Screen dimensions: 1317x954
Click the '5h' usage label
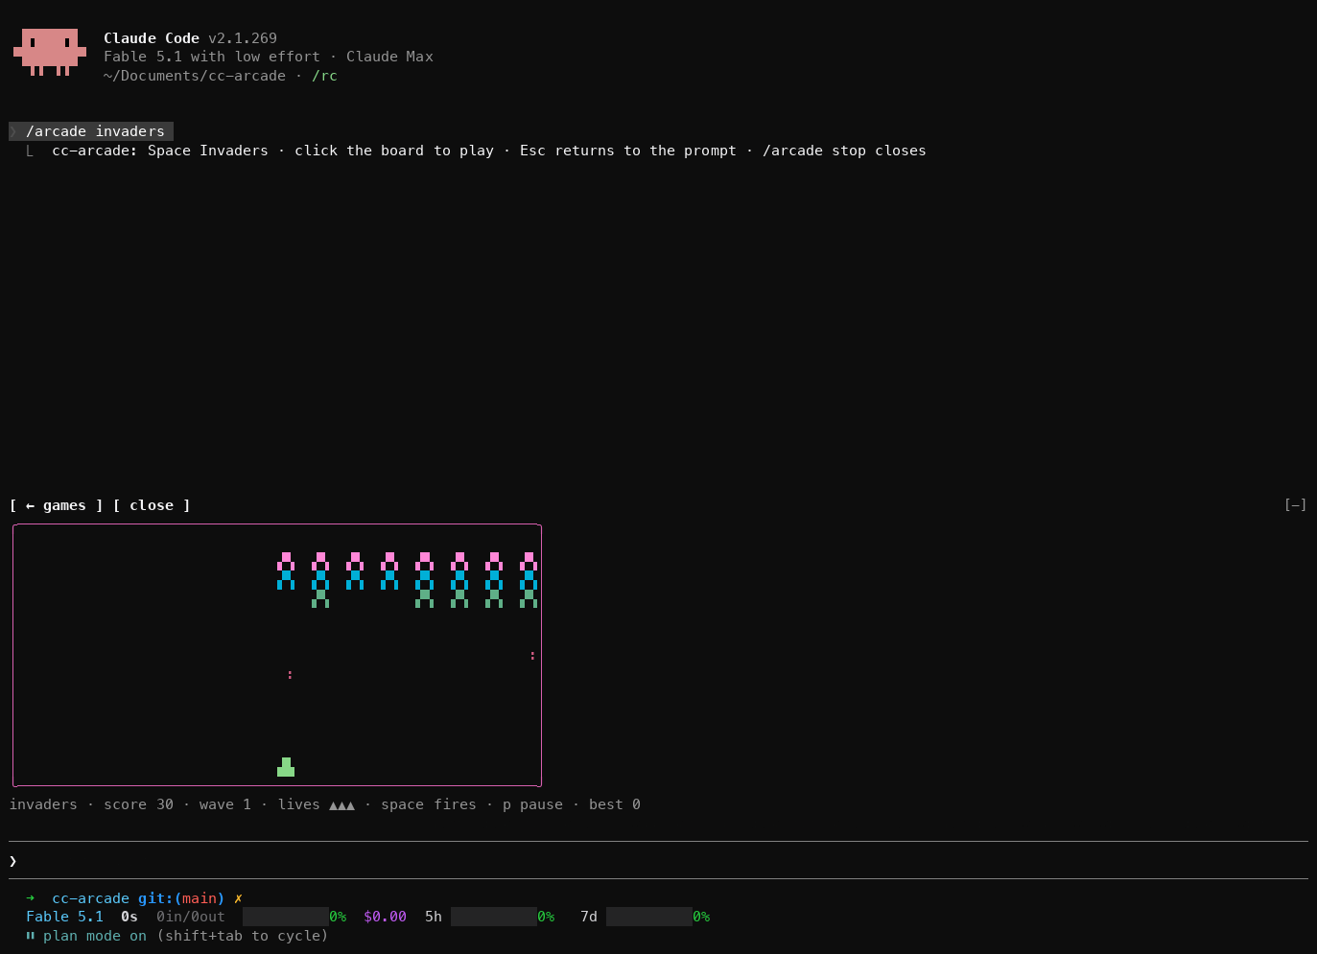[434, 917]
